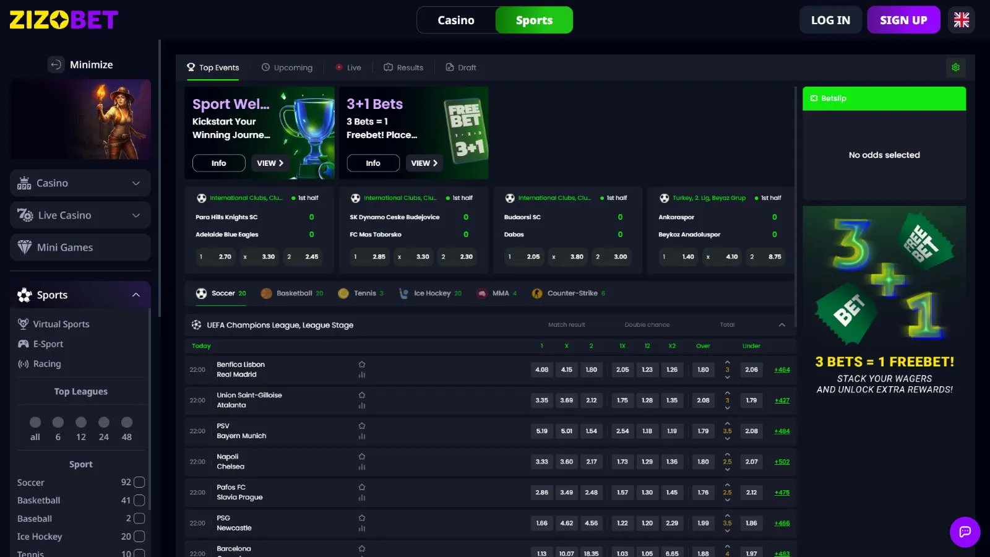
Task: Check the Soccer sport checkbox
Action: tap(139, 482)
